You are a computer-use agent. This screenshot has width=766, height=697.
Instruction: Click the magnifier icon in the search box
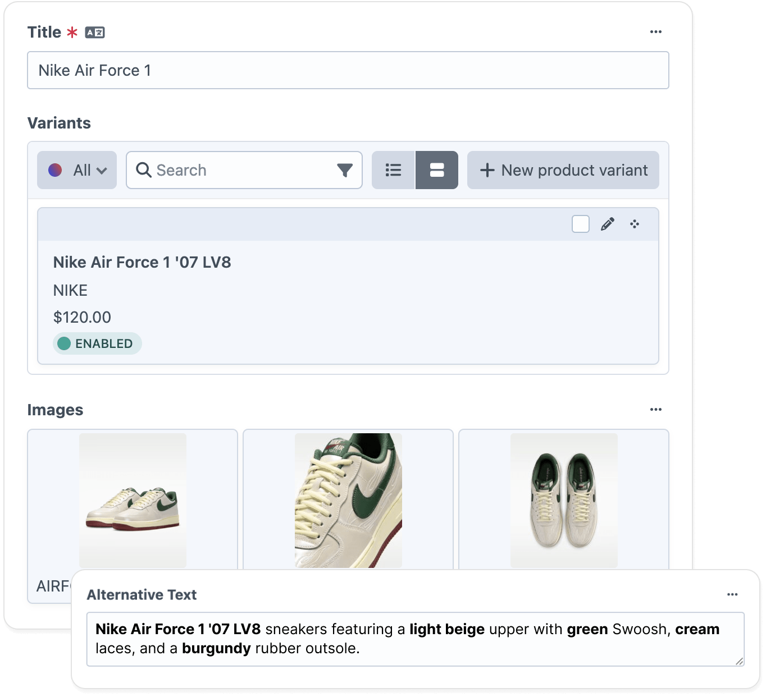[x=144, y=170]
